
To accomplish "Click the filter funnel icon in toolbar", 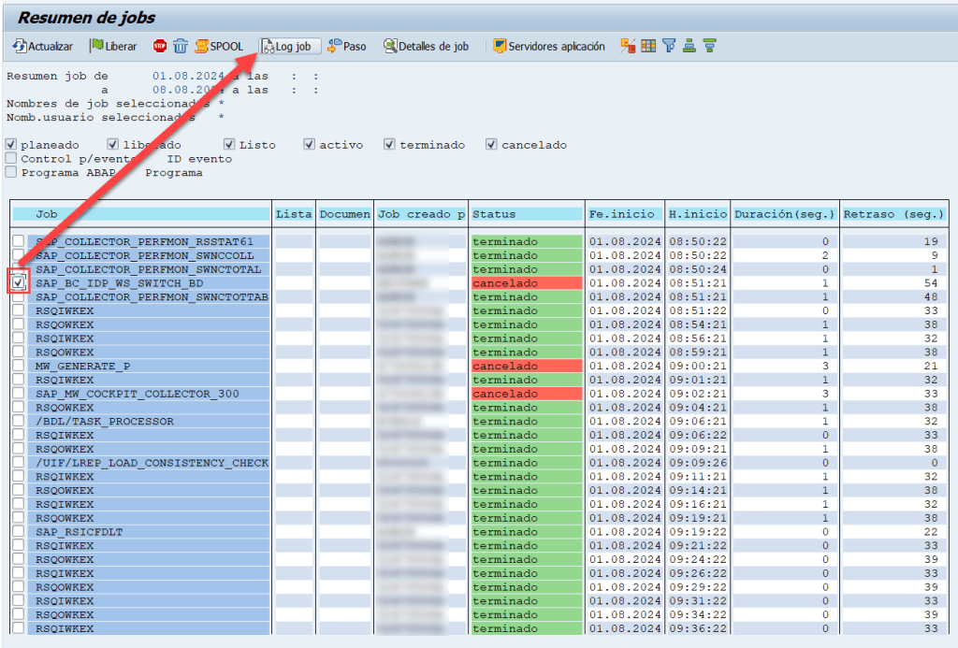I will tap(669, 46).
